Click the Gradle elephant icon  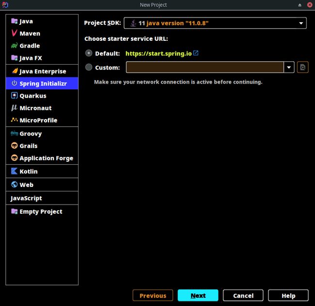coord(14,46)
